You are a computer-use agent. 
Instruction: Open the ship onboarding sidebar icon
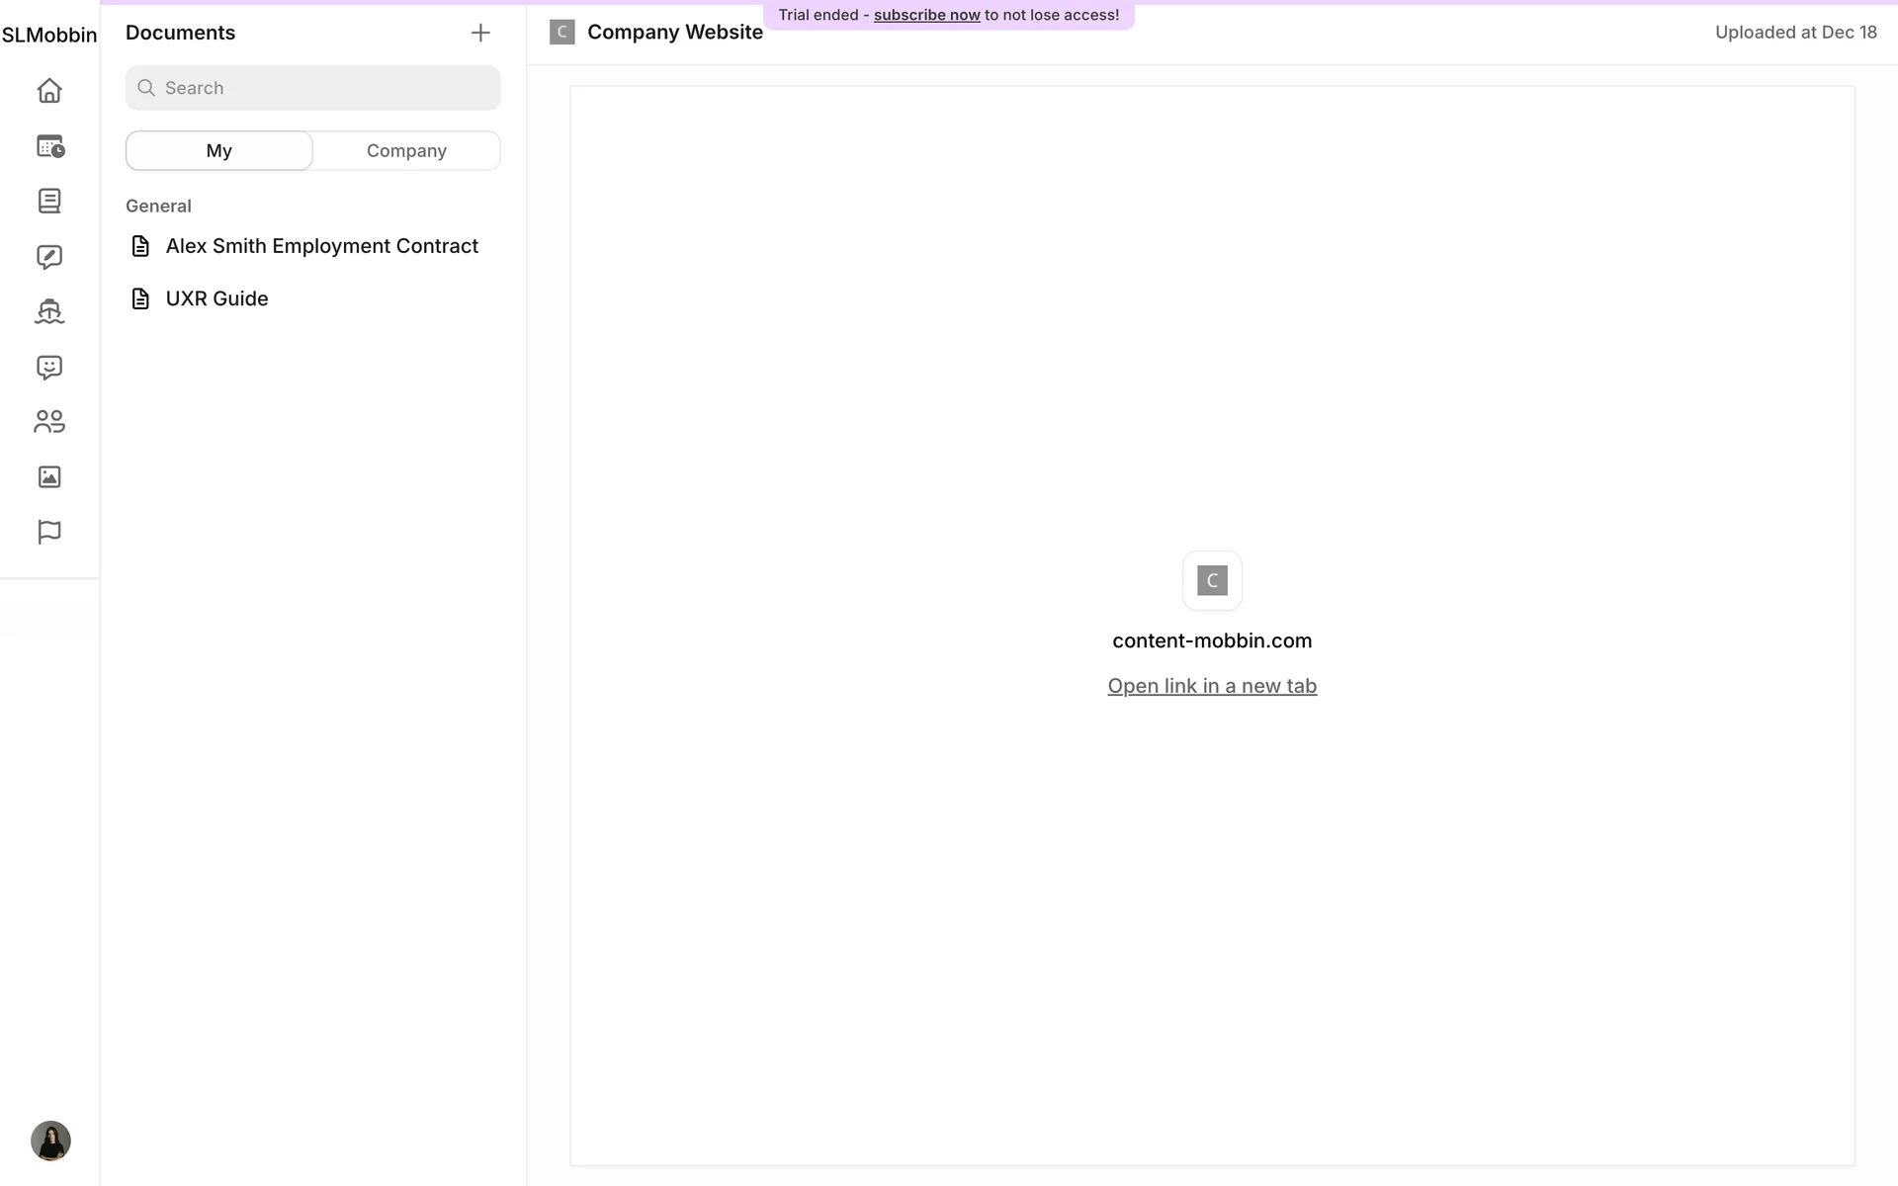[x=49, y=312]
